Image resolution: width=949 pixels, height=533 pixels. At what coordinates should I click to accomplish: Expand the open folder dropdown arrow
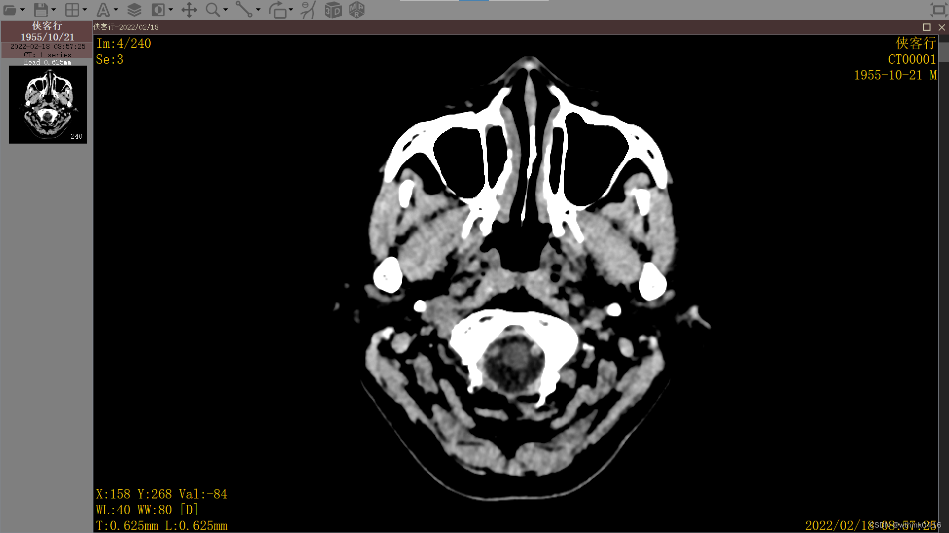(x=22, y=10)
